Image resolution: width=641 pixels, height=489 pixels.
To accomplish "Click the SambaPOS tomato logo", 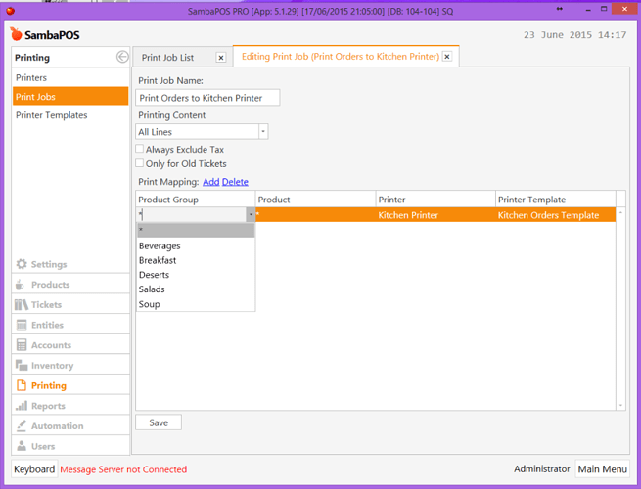I will pos(16,34).
